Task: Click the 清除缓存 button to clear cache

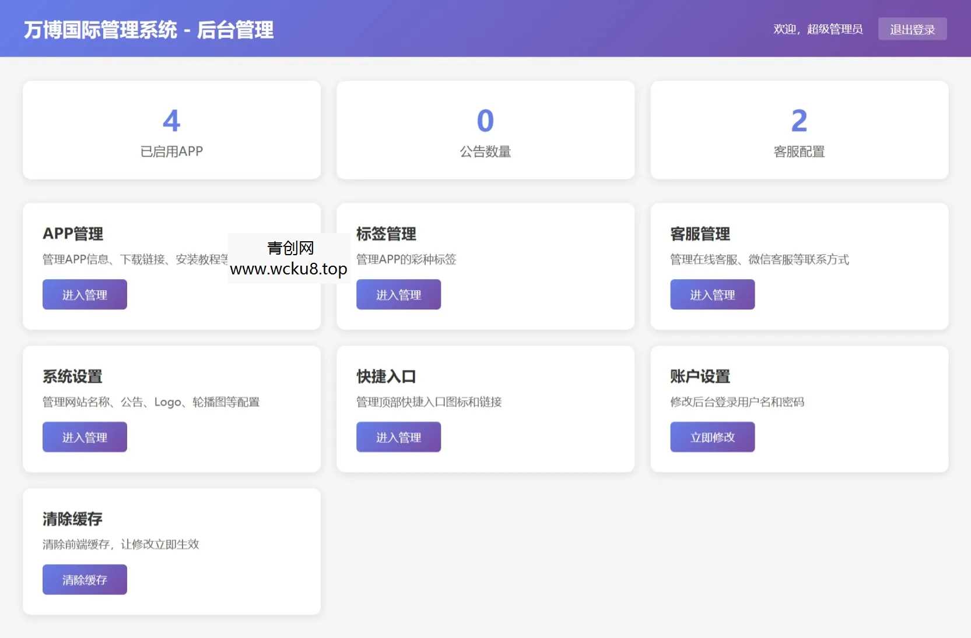Action: click(x=84, y=579)
